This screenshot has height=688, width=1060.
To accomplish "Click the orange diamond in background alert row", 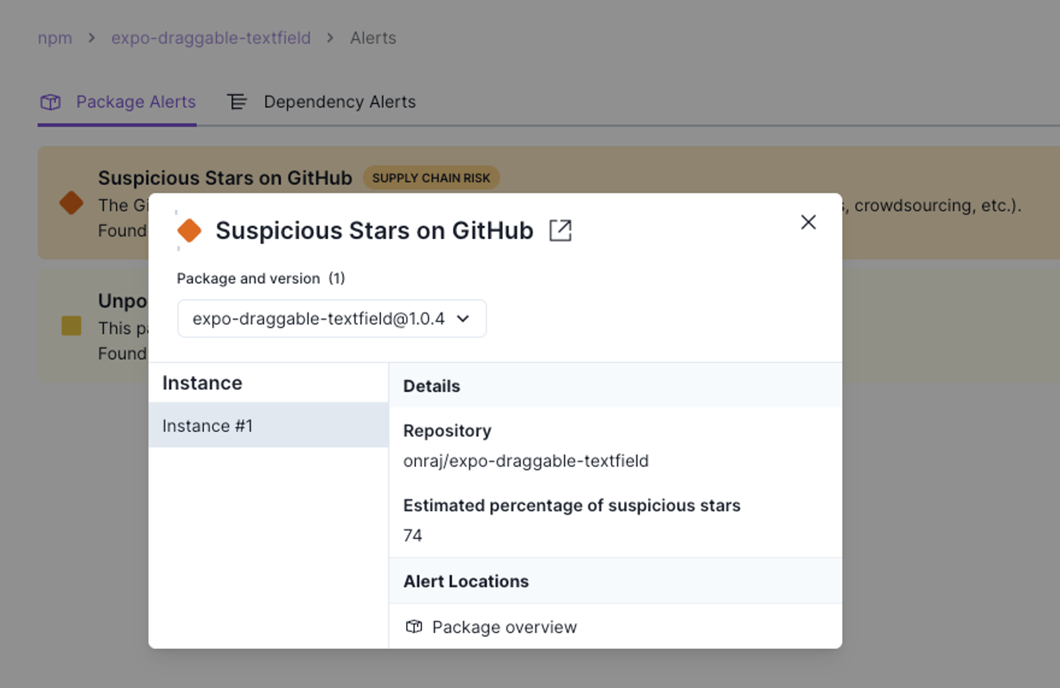I will coord(72,203).
